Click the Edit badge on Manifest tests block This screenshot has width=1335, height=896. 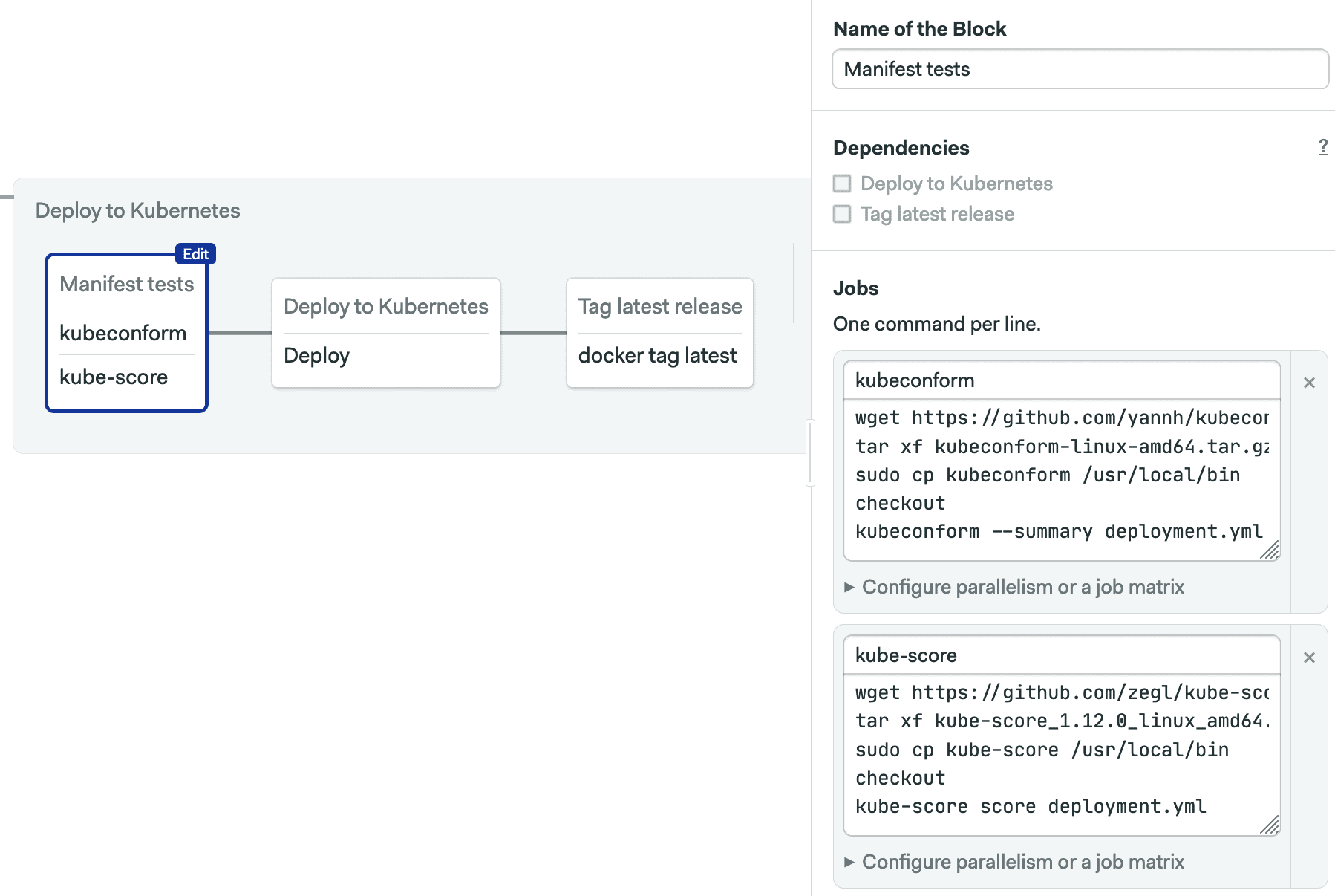(195, 254)
